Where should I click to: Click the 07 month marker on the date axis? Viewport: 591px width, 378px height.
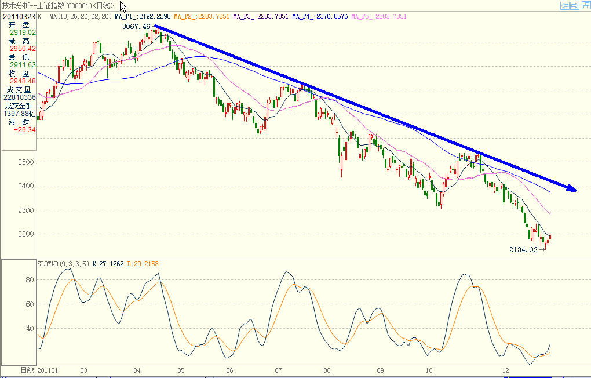tap(278, 371)
